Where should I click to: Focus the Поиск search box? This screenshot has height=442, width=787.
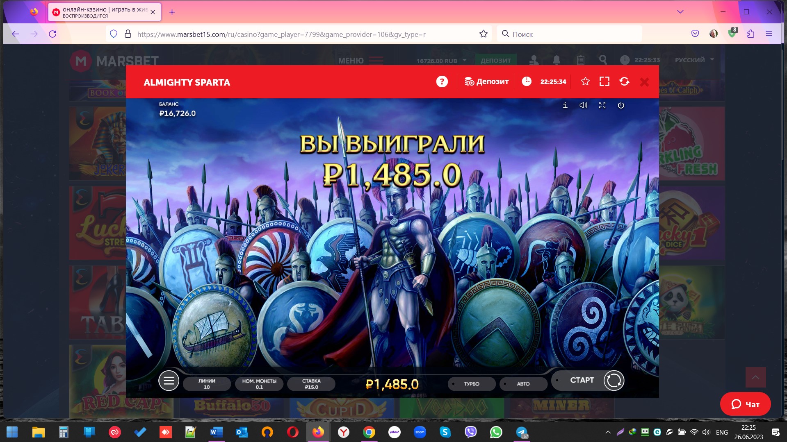pos(569,34)
